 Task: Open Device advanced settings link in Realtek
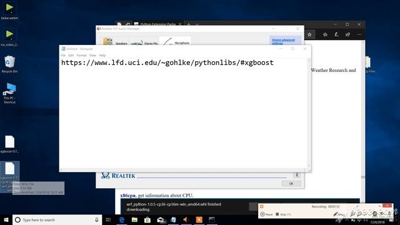tap(283, 42)
